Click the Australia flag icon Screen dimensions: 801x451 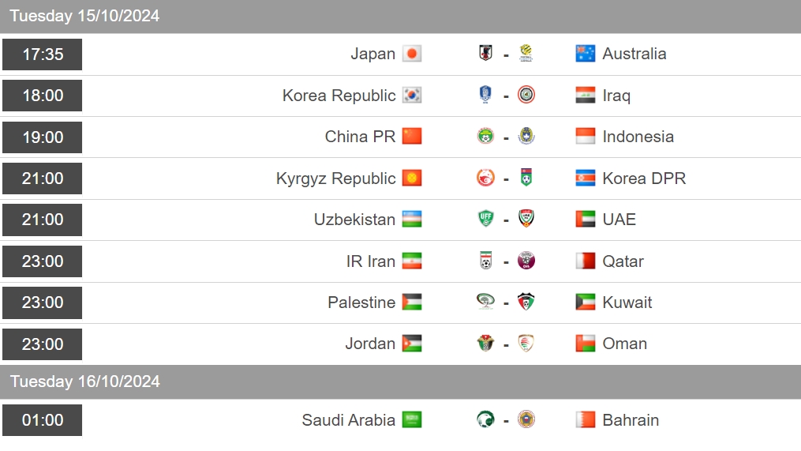(585, 54)
